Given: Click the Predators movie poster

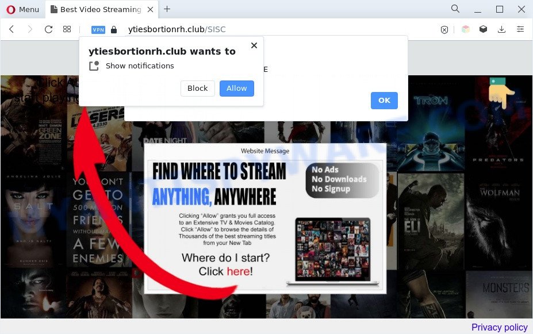Looking at the screenshot, I should tap(499, 124).
